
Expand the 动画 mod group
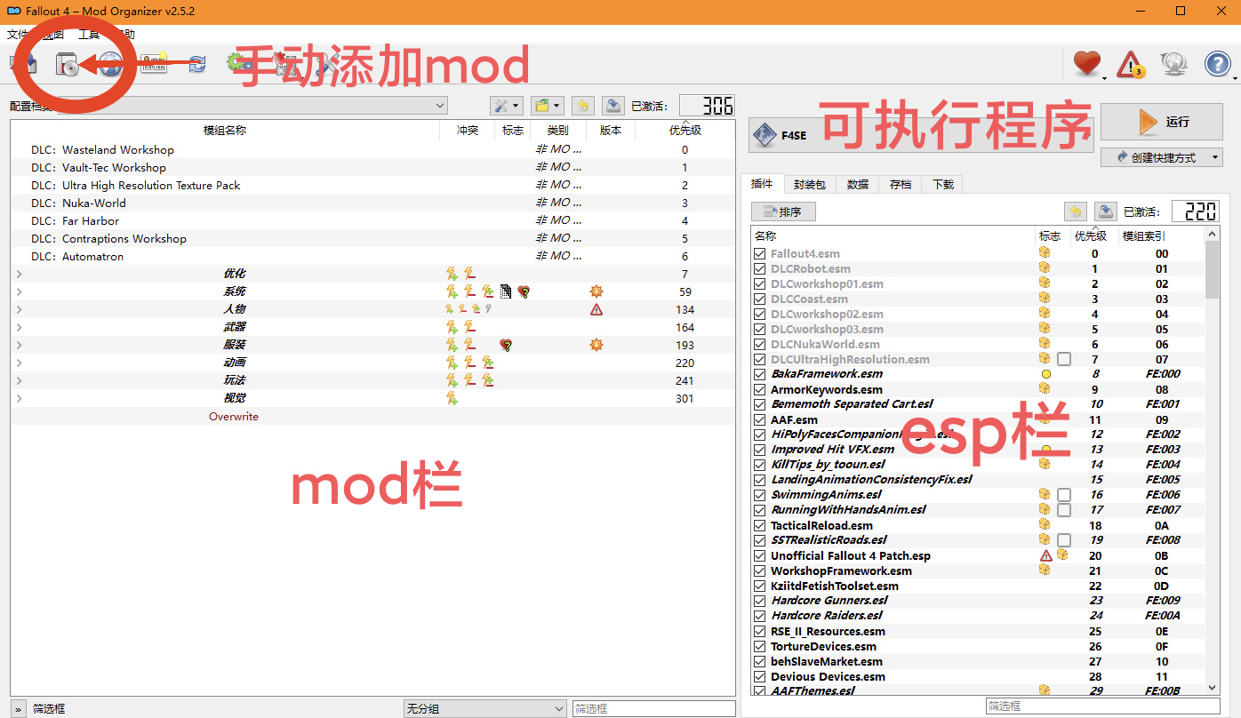pyautogui.click(x=19, y=363)
